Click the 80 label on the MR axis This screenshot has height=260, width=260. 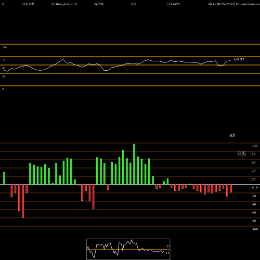254,154
